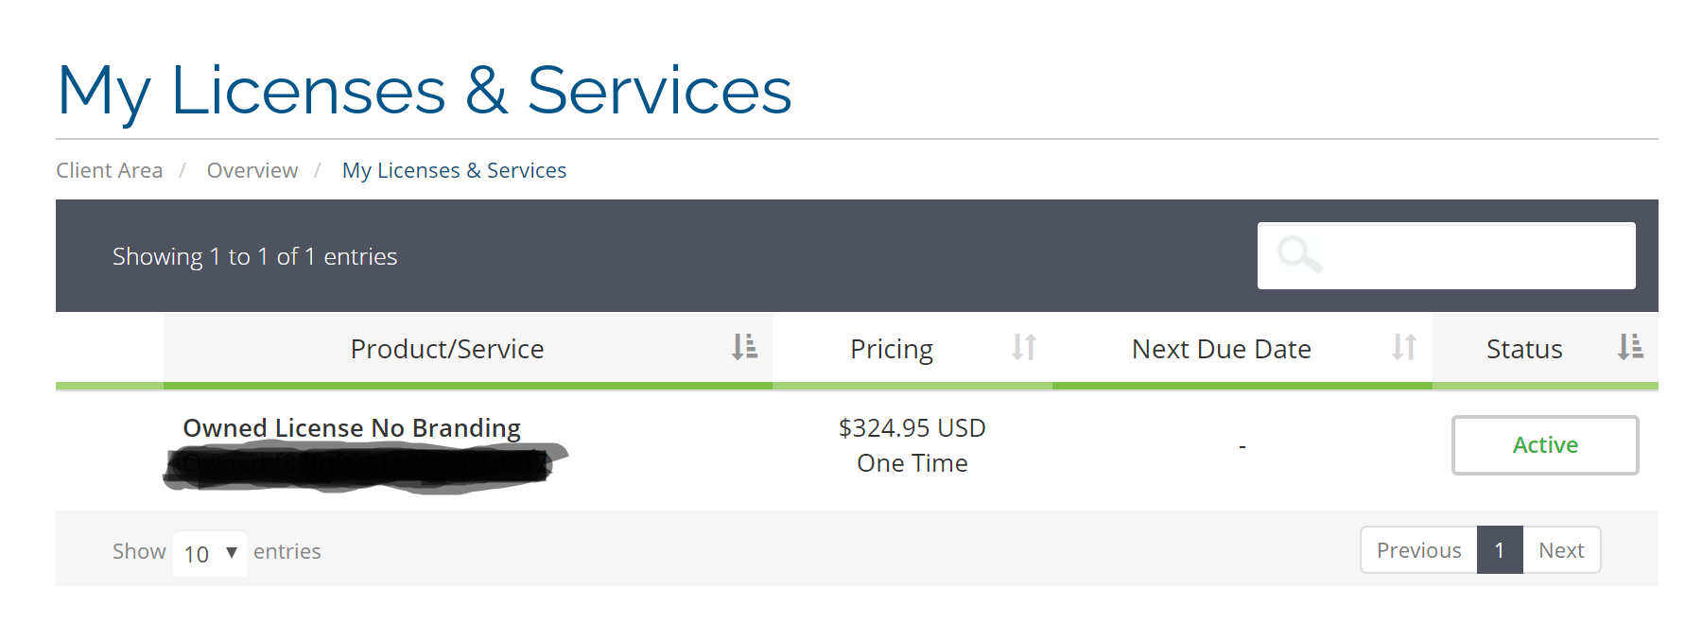Sort by the Product/Service column header

pyautogui.click(x=447, y=350)
